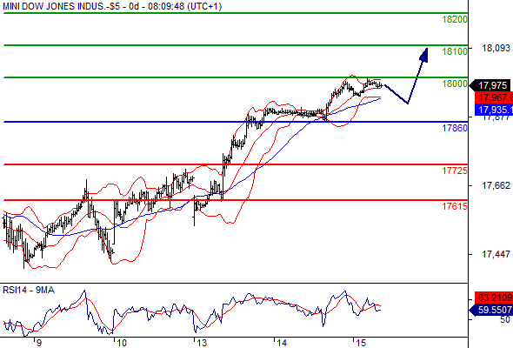This screenshot has width=513, height=348.
Task: Click the current price tag 17,975
Action: click(490, 86)
